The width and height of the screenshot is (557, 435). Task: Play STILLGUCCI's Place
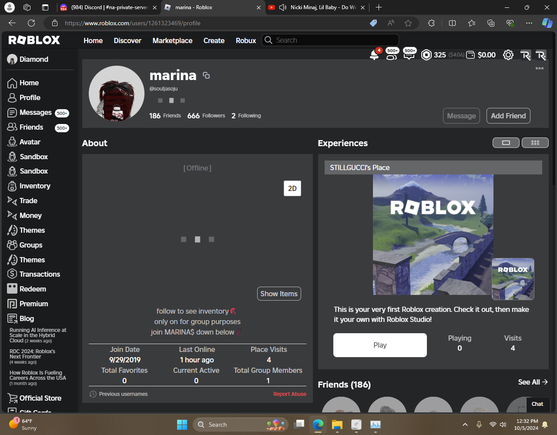point(380,345)
